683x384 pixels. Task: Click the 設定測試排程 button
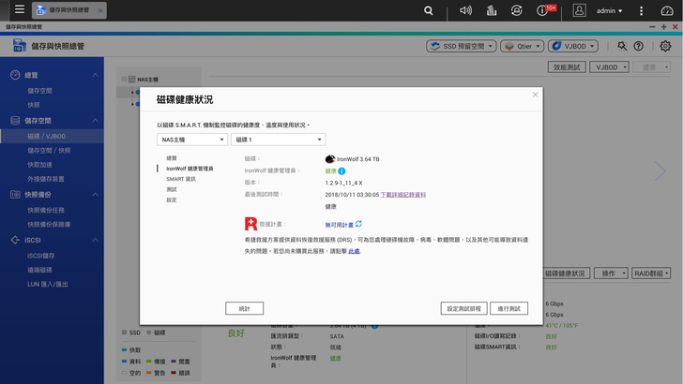coord(463,308)
